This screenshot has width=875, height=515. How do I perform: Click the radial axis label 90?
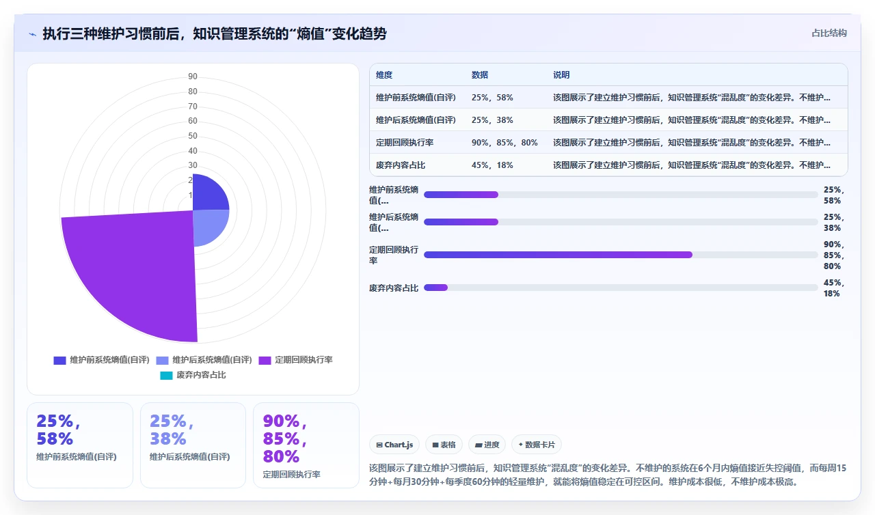click(193, 76)
